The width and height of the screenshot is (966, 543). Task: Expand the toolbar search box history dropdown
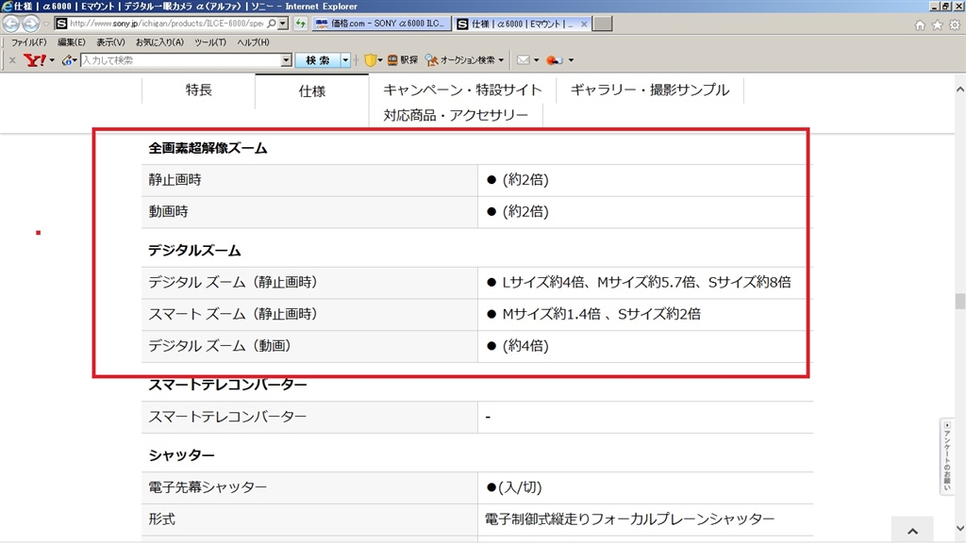pyautogui.click(x=287, y=60)
